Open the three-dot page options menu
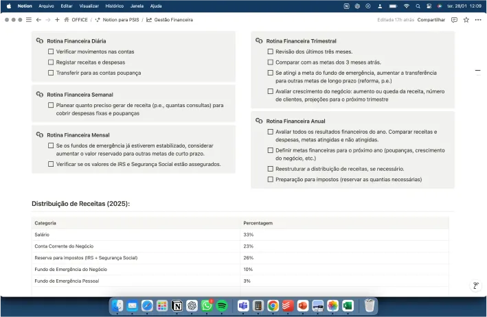This screenshot has height=317, width=487. point(478,20)
